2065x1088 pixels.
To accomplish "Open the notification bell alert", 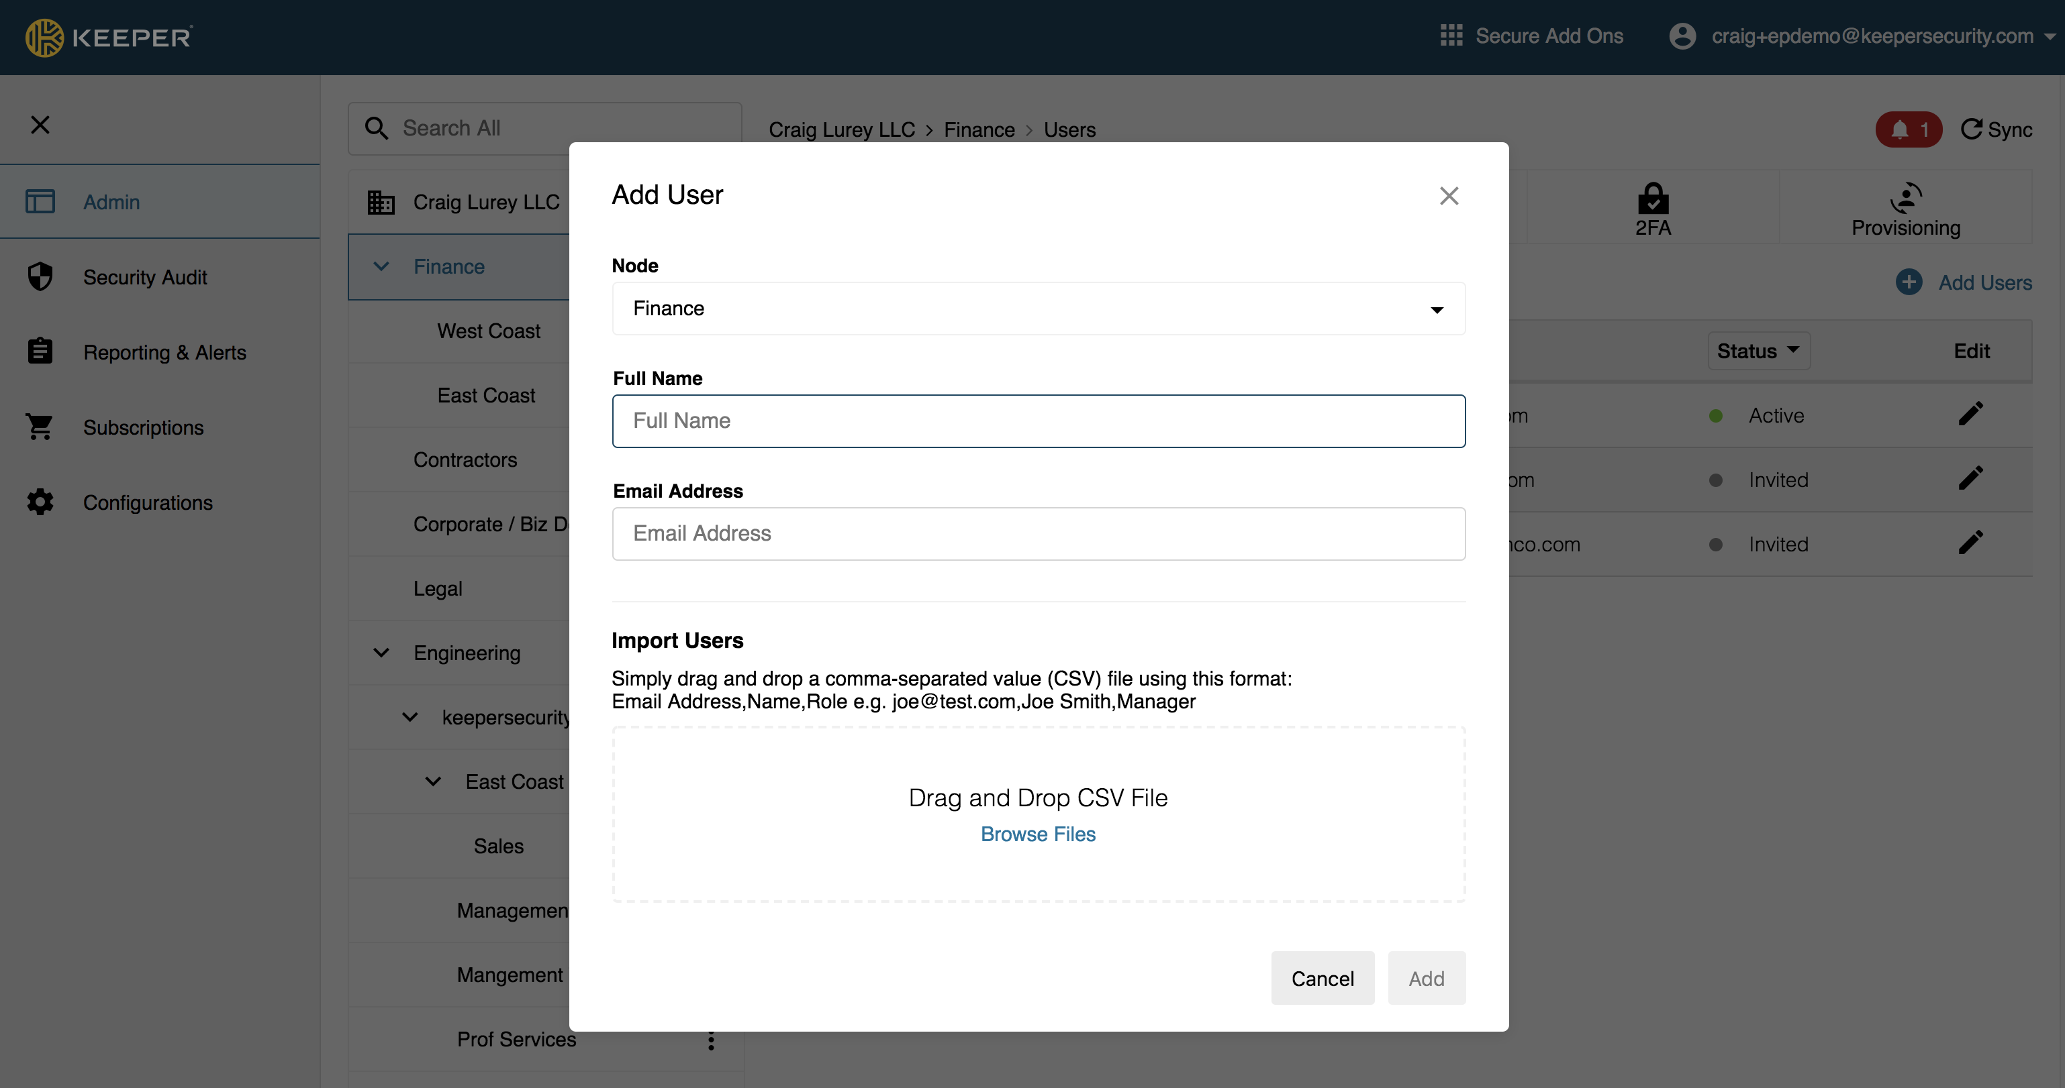I will [x=1908, y=129].
